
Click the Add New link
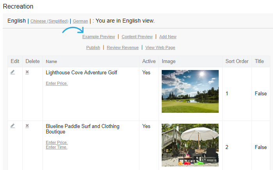tap(168, 37)
